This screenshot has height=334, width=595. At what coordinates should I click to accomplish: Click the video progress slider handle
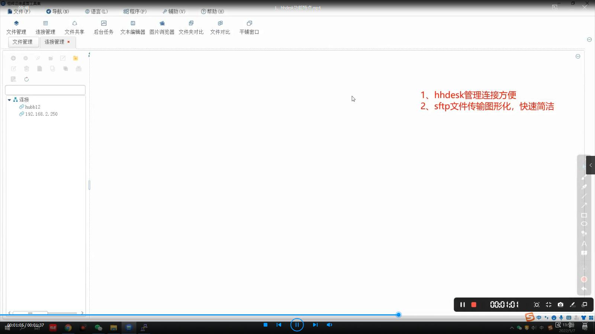pos(399,315)
